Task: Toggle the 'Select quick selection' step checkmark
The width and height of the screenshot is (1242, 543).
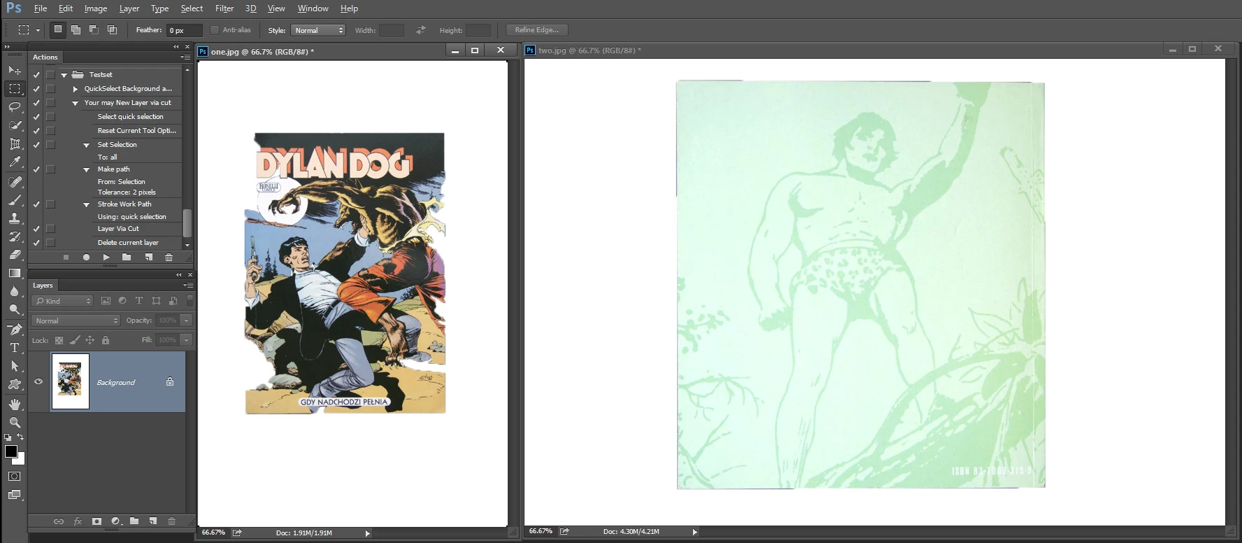Action: click(36, 117)
